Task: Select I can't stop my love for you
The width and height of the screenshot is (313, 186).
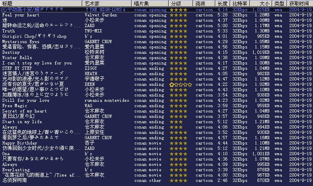Action: (x=37, y=63)
